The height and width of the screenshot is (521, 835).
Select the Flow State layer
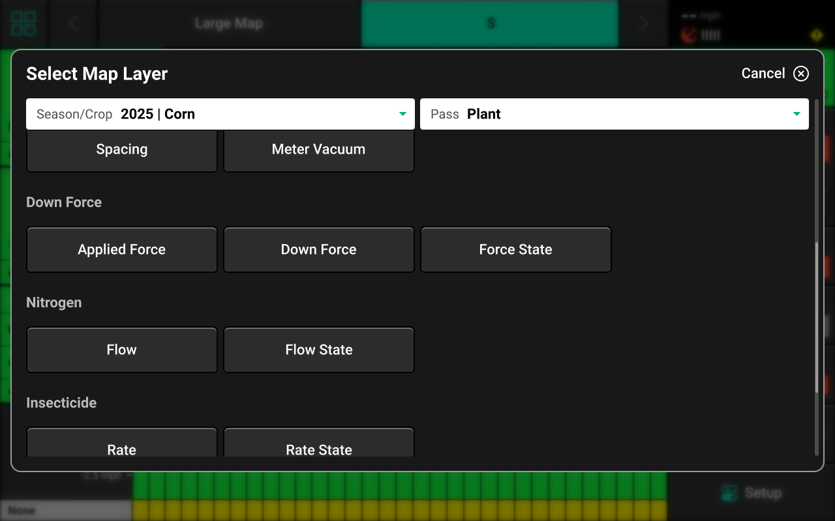pos(319,350)
